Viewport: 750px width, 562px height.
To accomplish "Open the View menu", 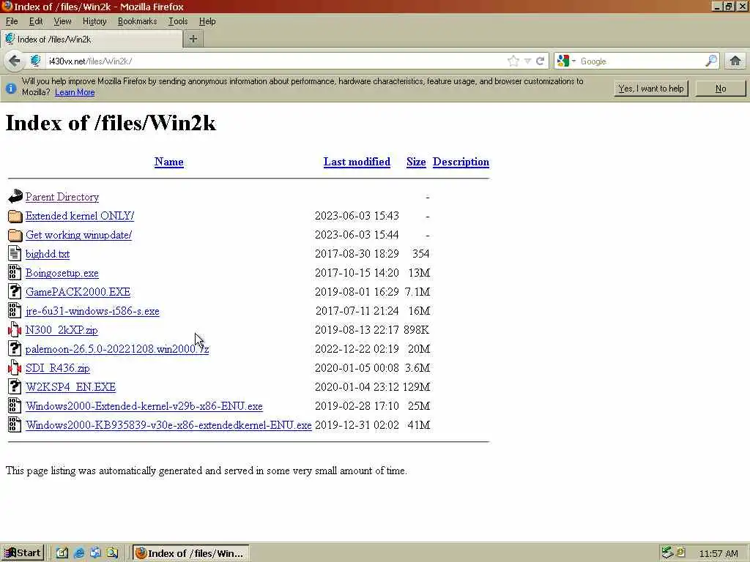I will pos(62,21).
